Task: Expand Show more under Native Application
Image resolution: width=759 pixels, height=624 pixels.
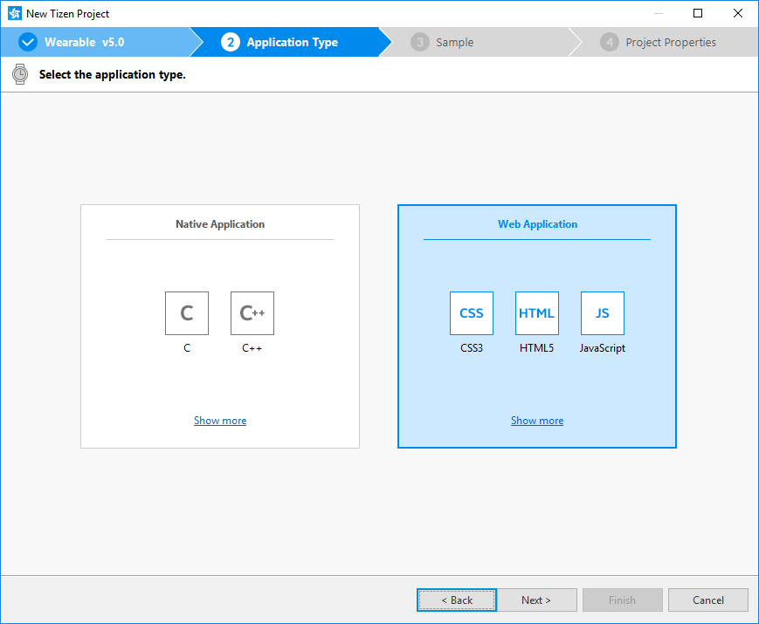Action: tap(219, 420)
